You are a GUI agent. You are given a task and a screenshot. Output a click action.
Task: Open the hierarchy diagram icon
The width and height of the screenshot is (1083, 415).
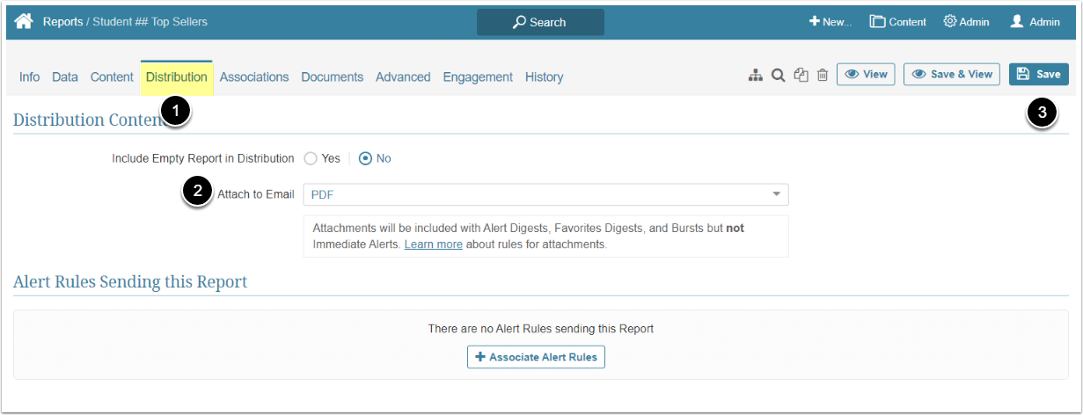pos(756,76)
